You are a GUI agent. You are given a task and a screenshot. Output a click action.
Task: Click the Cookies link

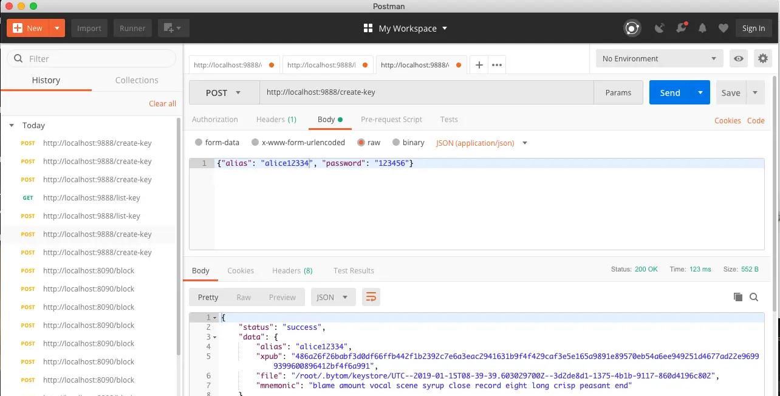[727, 120]
